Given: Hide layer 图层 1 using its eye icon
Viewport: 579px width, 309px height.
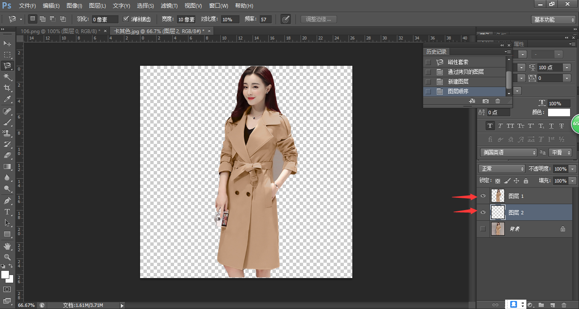Looking at the screenshot, I should click(x=483, y=196).
